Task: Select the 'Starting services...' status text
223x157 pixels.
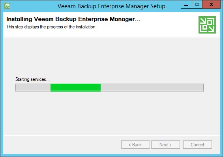Action: click(32, 79)
